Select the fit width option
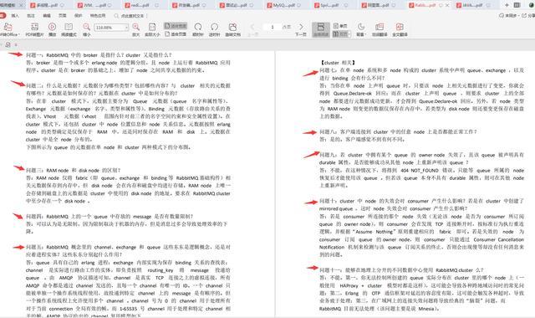 [176, 26]
